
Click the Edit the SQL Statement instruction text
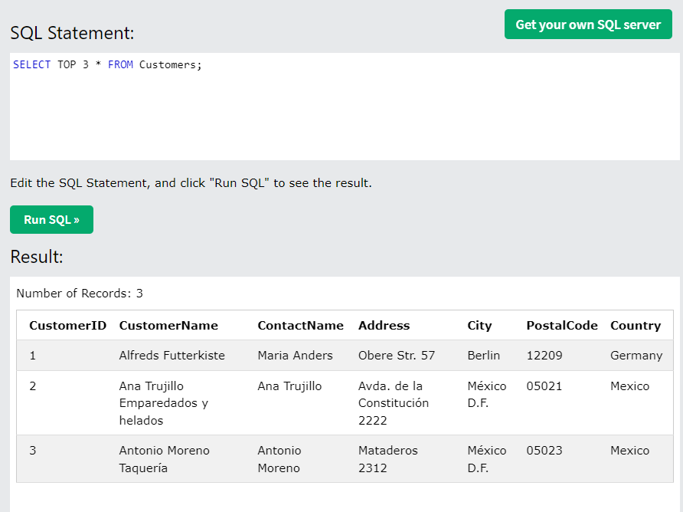pos(191,182)
